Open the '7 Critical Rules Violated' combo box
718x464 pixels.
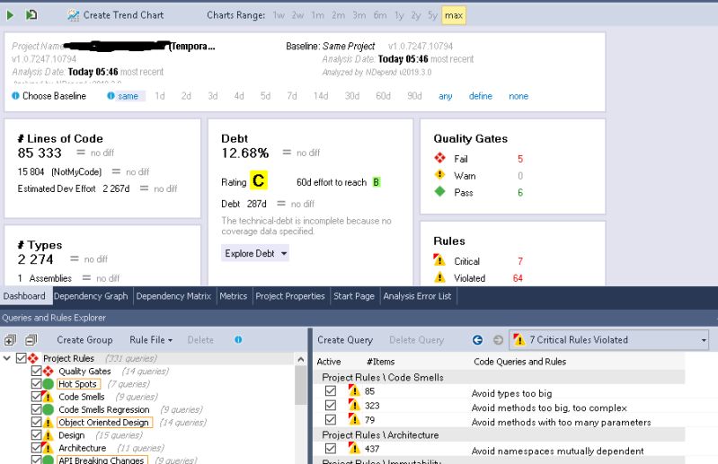[608, 339]
